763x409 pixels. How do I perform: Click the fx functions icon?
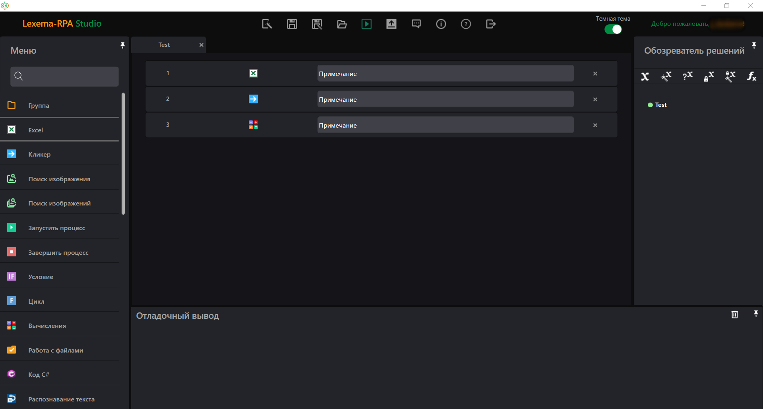[751, 76]
